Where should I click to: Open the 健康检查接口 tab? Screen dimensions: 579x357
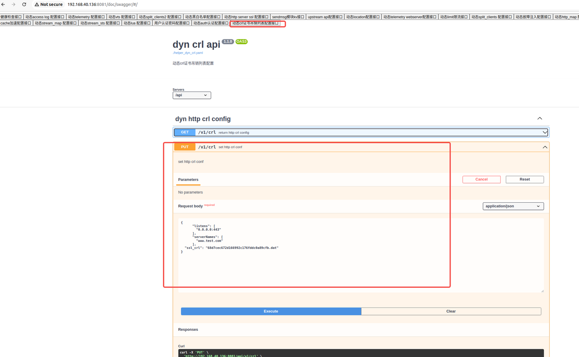coord(11,17)
